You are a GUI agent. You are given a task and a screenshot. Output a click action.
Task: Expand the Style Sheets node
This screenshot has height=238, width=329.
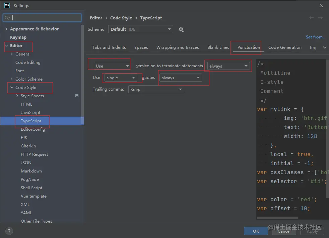pyautogui.click(x=17, y=96)
